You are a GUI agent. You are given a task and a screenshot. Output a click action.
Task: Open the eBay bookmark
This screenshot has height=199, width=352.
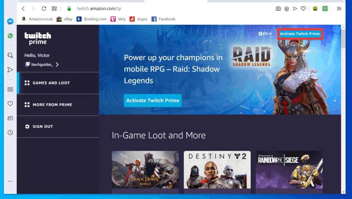coord(65,19)
